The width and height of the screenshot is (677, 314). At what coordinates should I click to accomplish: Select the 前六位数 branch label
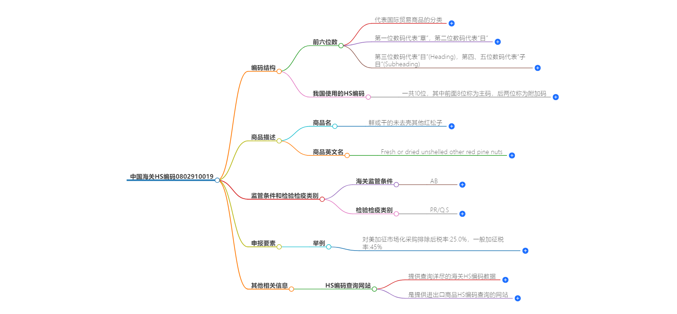tap(325, 42)
